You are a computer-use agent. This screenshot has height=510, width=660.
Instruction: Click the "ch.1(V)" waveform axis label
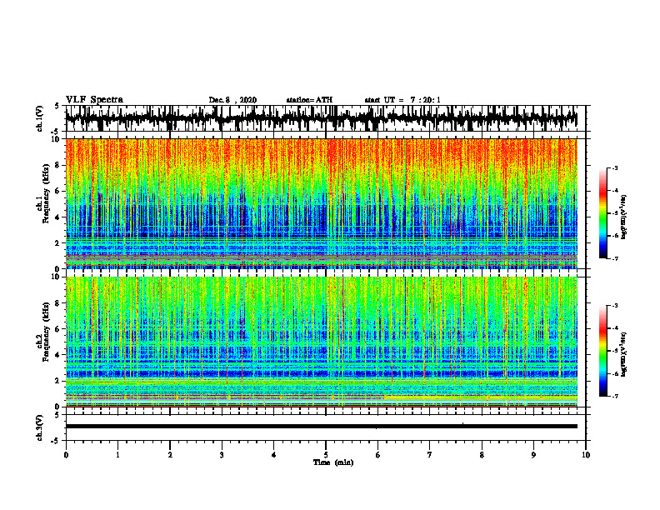[x=40, y=118]
